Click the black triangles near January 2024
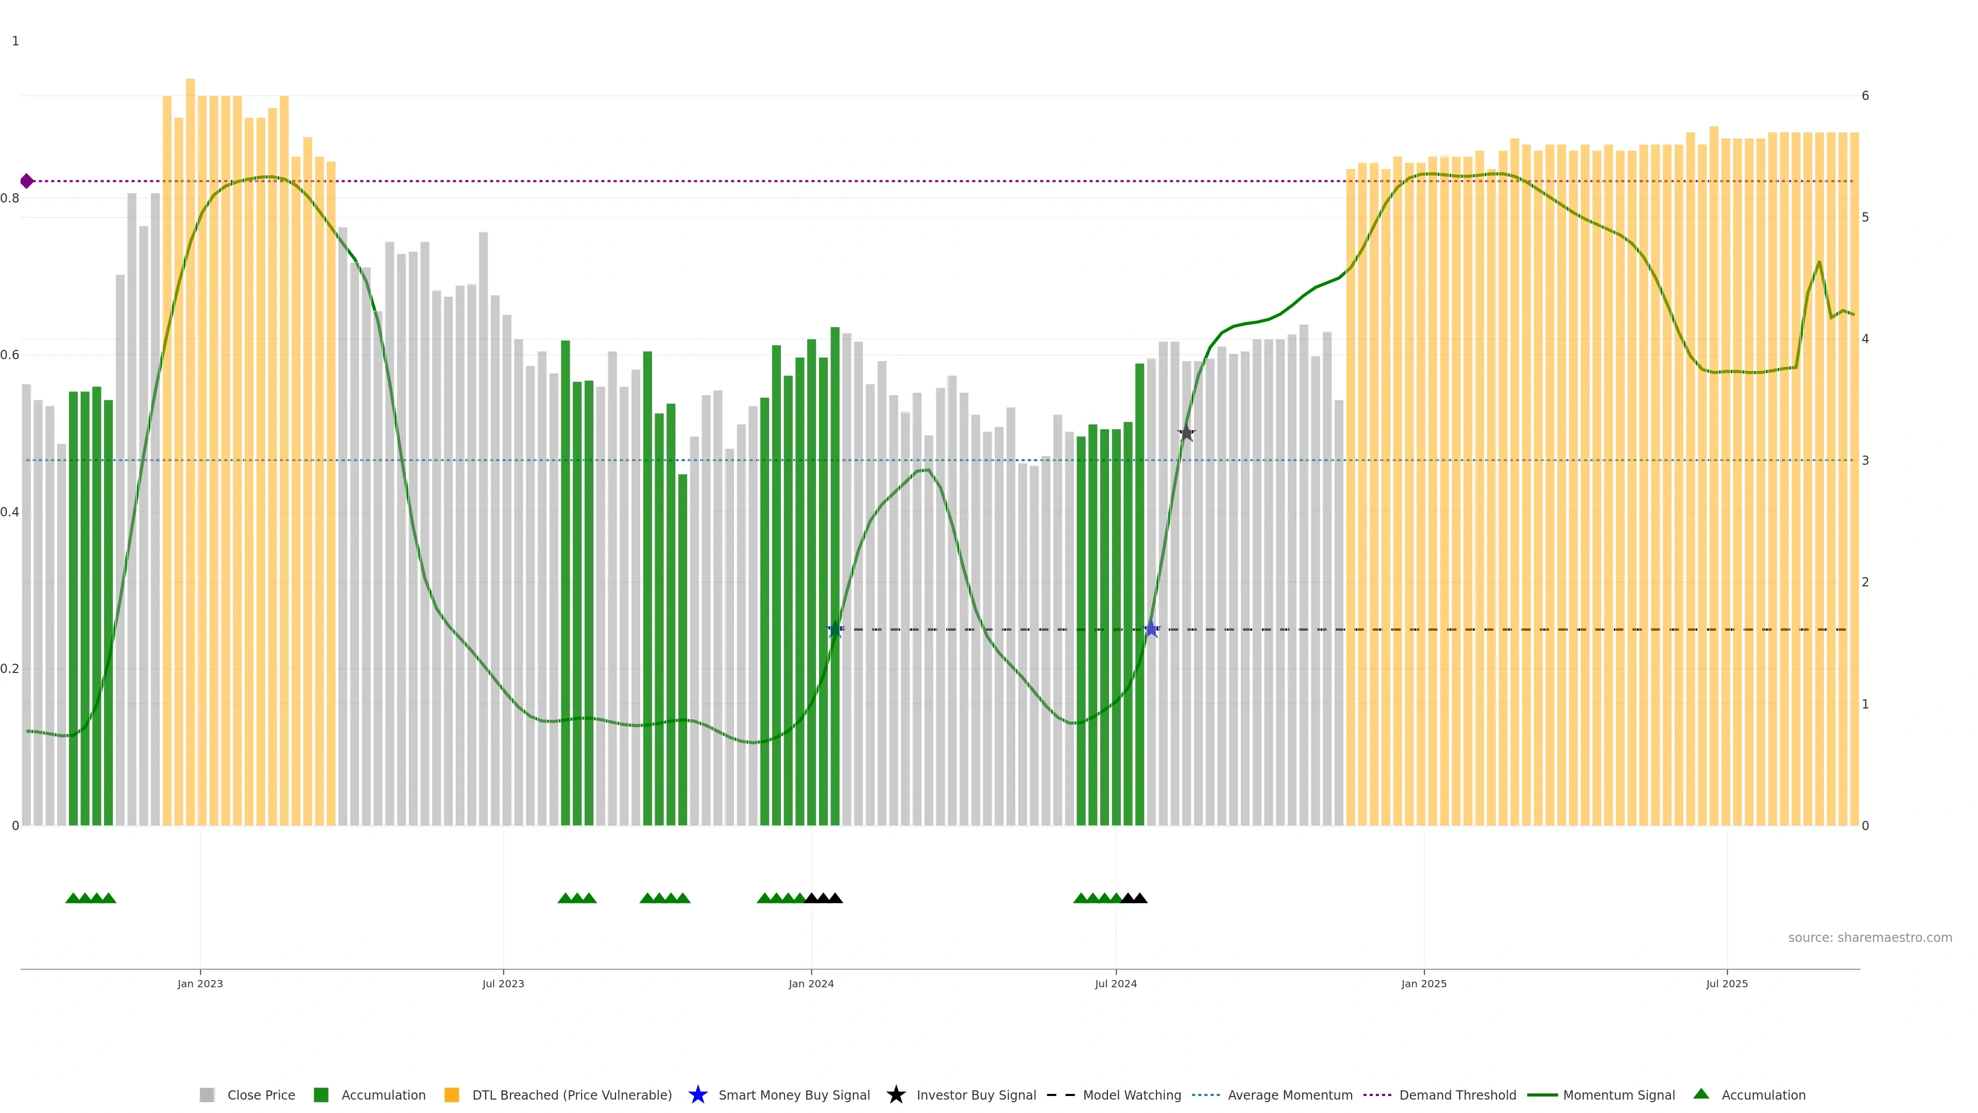Screen dimensions: 1978x1113 [x=823, y=898]
